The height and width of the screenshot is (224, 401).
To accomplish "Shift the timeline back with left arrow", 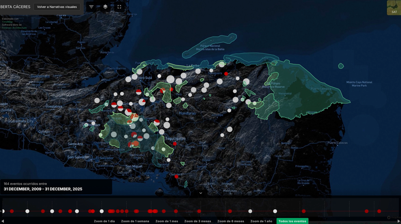I will [x=3, y=221].
